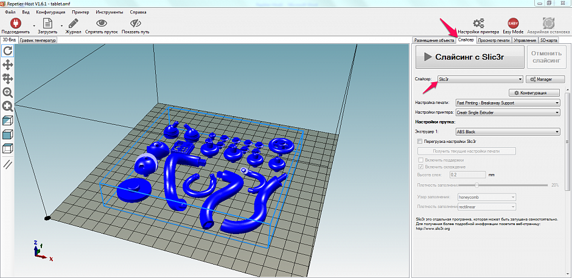572x278 pixels.
Task: Start Слайсинг с Slic3r
Action: tap(469, 57)
